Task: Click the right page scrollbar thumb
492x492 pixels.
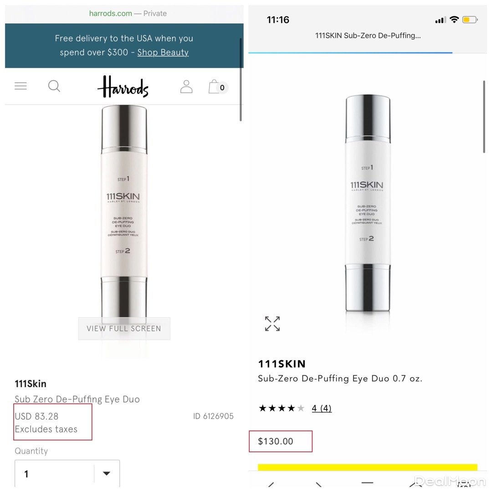Action: [x=484, y=117]
